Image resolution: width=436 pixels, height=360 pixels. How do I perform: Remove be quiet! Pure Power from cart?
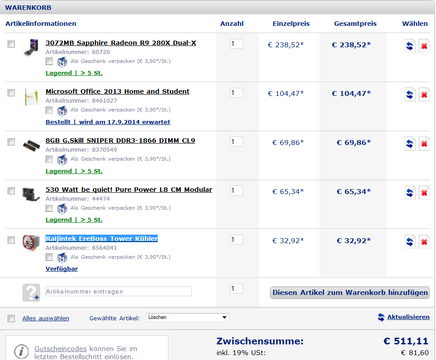pos(424,193)
